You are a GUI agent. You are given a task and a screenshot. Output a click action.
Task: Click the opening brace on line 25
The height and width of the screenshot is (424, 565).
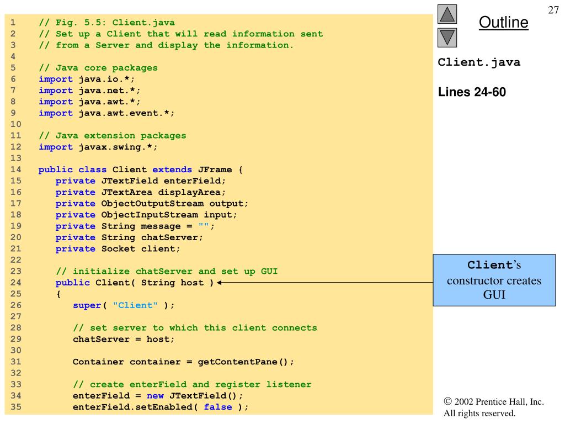[58, 294]
